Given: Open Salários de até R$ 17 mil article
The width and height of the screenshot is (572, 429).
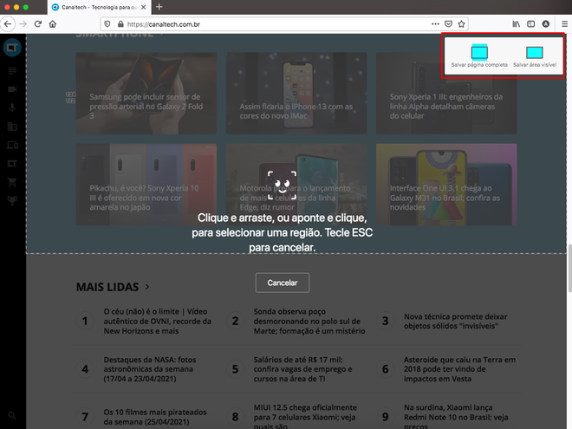Looking at the screenshot, I should click(x=302, y=369).
